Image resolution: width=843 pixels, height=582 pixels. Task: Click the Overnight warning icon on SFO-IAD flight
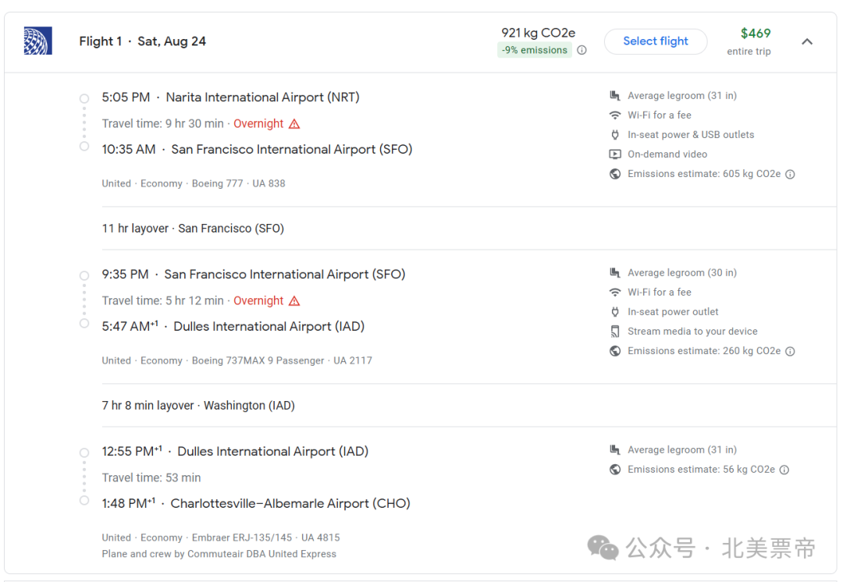(x=294, y=301)
